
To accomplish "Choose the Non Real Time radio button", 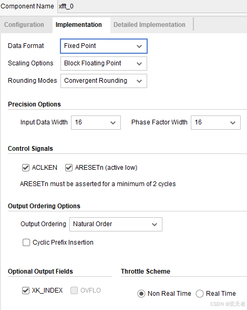I will tap(141, 294).
